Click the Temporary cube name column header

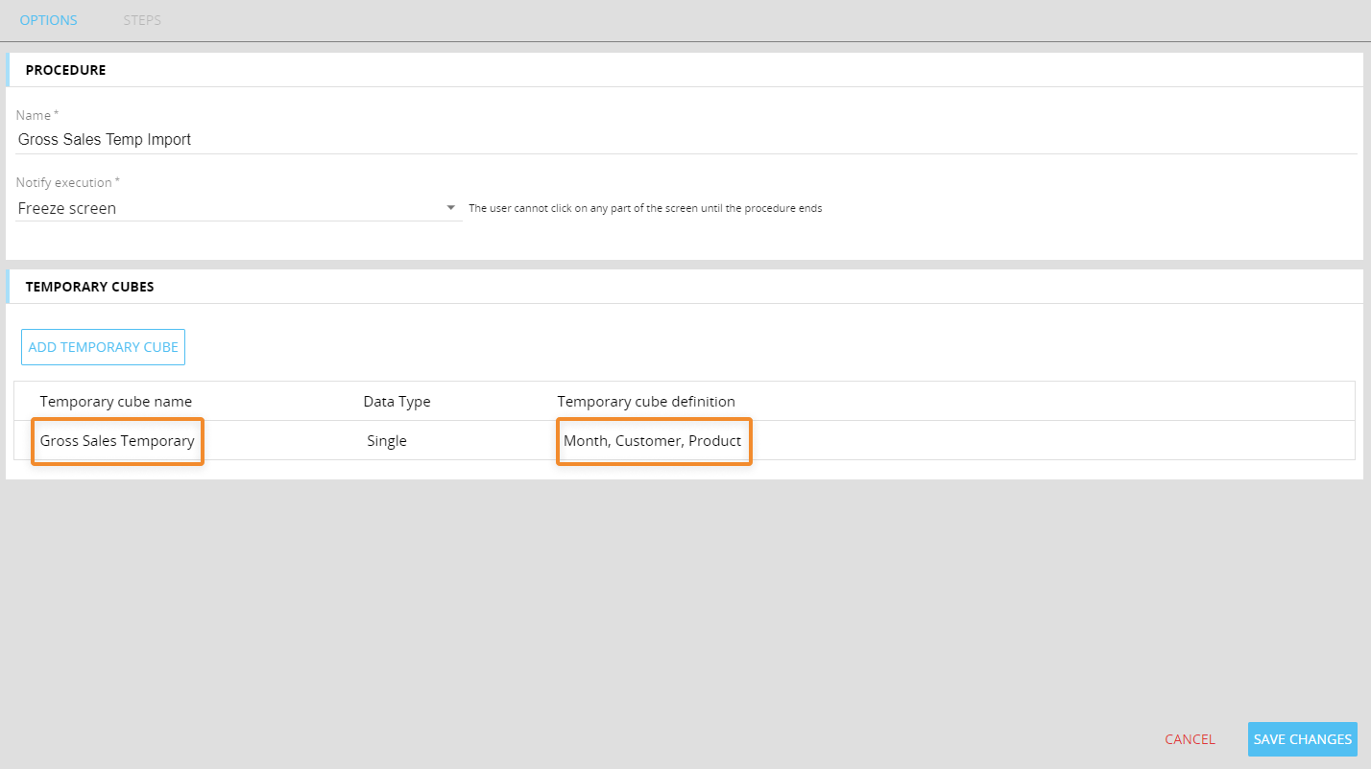point(116,402)
